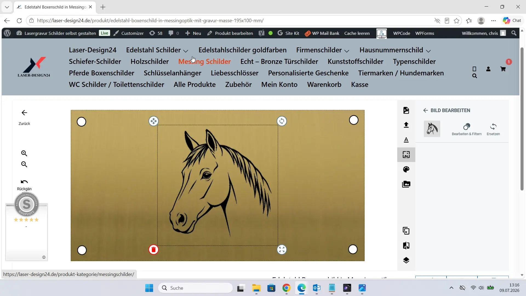Click the upload image icon in sidebar
The image size is (526, 296).
406,125
